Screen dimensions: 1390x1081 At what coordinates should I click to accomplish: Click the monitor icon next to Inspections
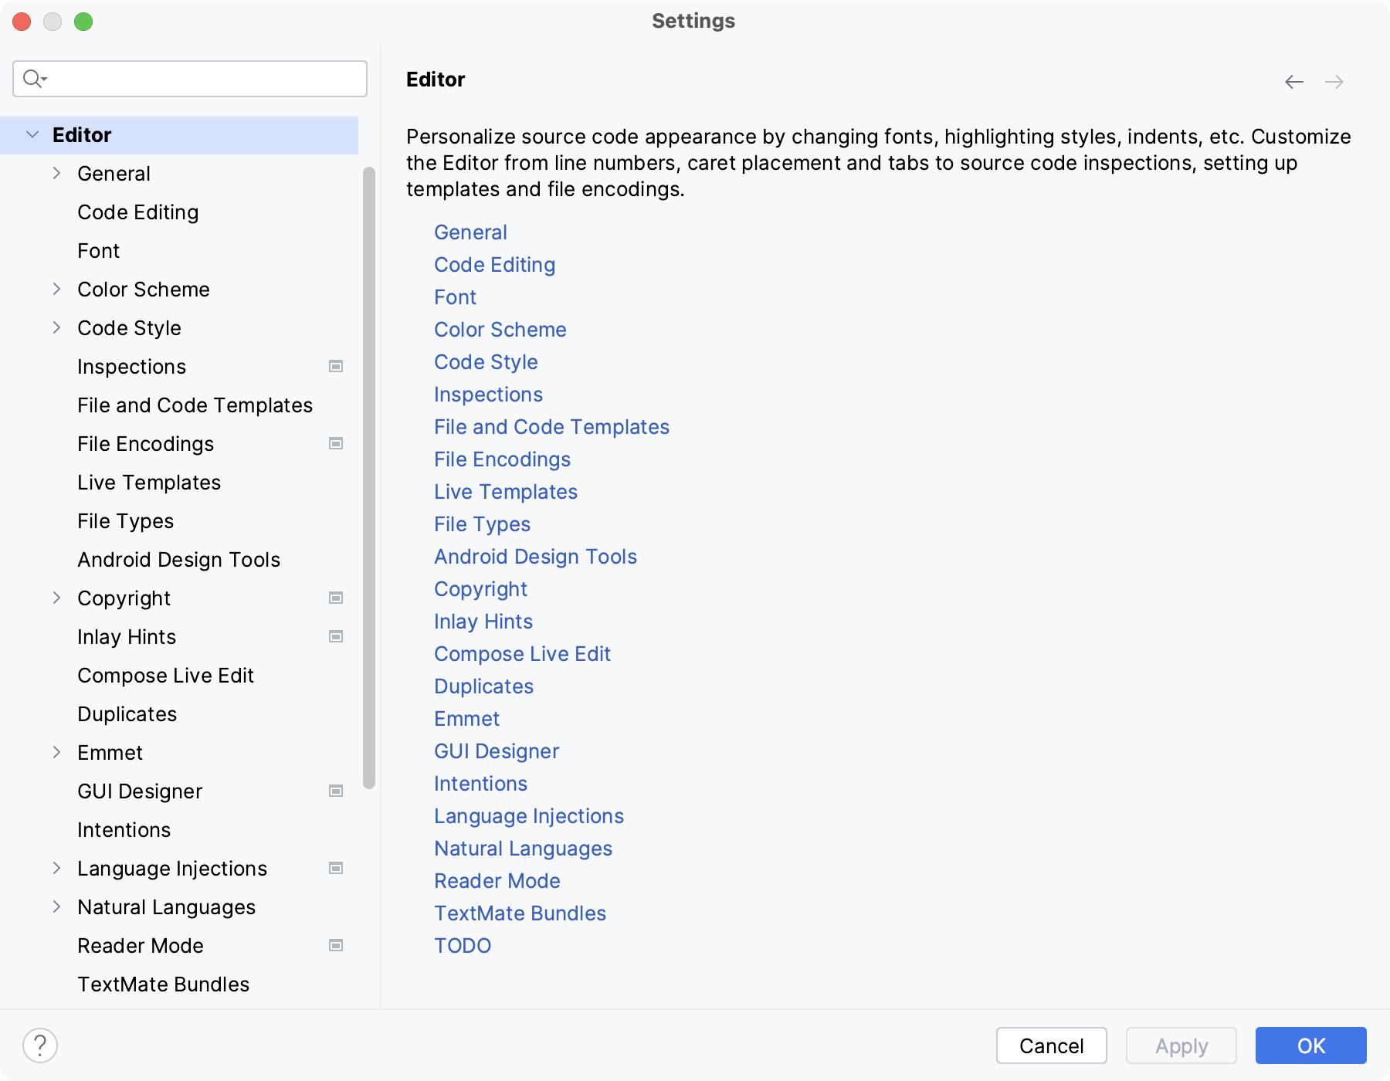tap(335, 367)
